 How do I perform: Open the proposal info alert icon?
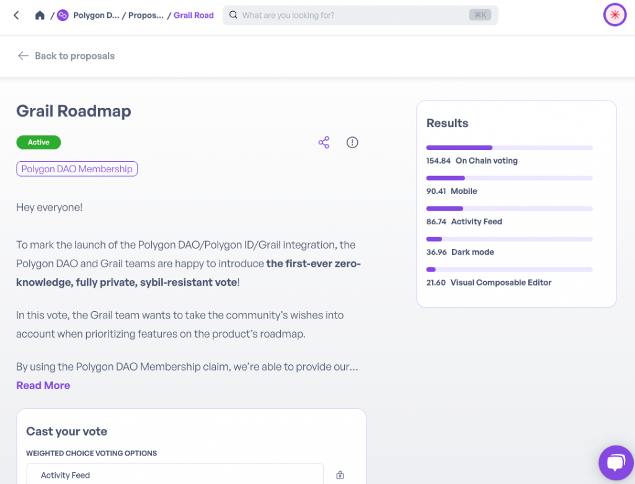pyautogui.click(x=352, y=143)
